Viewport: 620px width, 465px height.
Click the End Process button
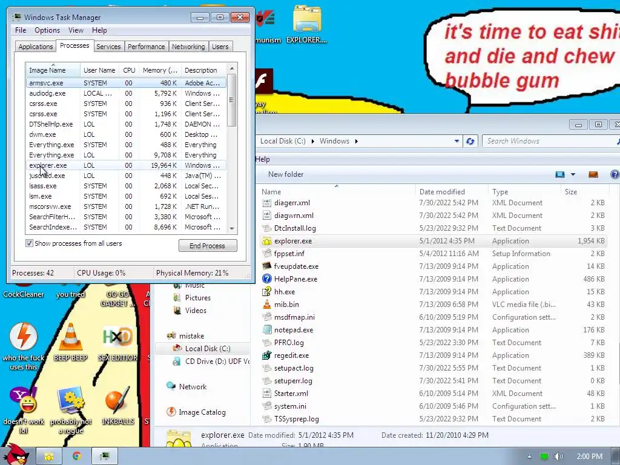click(x=208, y=246)
